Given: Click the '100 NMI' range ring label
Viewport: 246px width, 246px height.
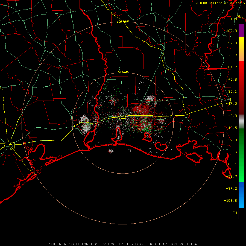Looking at the screenshot, I should tap(123, 22).
